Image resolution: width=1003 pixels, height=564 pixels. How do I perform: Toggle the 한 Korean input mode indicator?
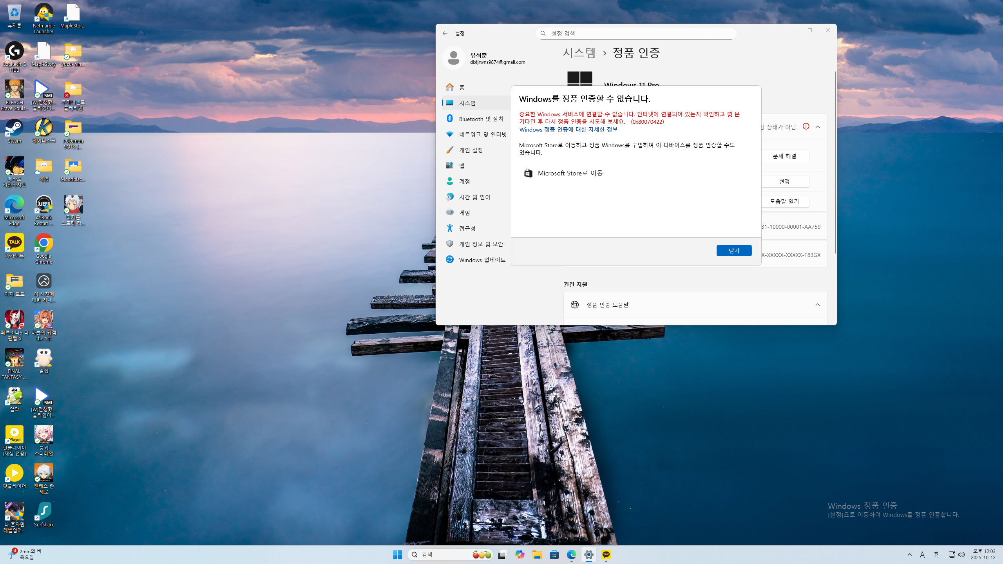937,555
